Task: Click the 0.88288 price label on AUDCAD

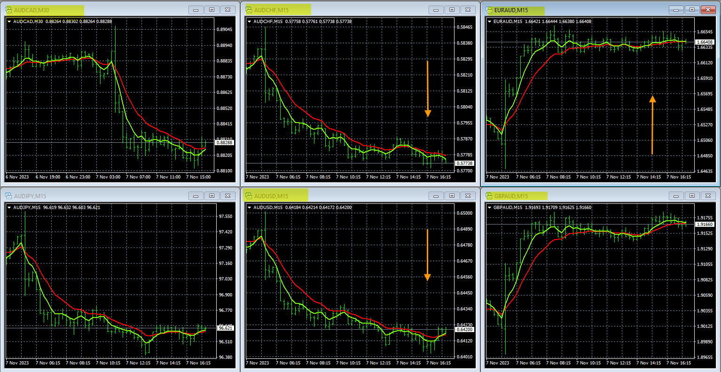Action: click(x=224, y=142)
